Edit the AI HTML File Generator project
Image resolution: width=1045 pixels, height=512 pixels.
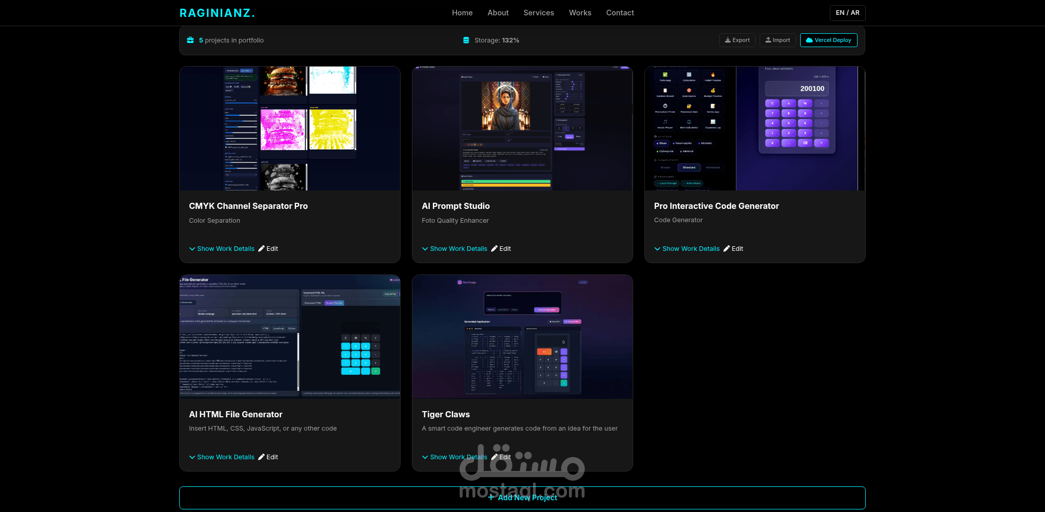coord(268,457)
